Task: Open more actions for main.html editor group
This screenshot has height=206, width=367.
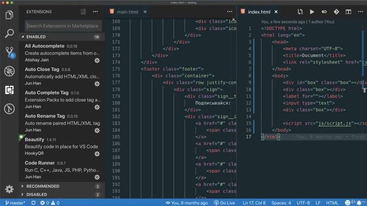Action: coord(229,11)
